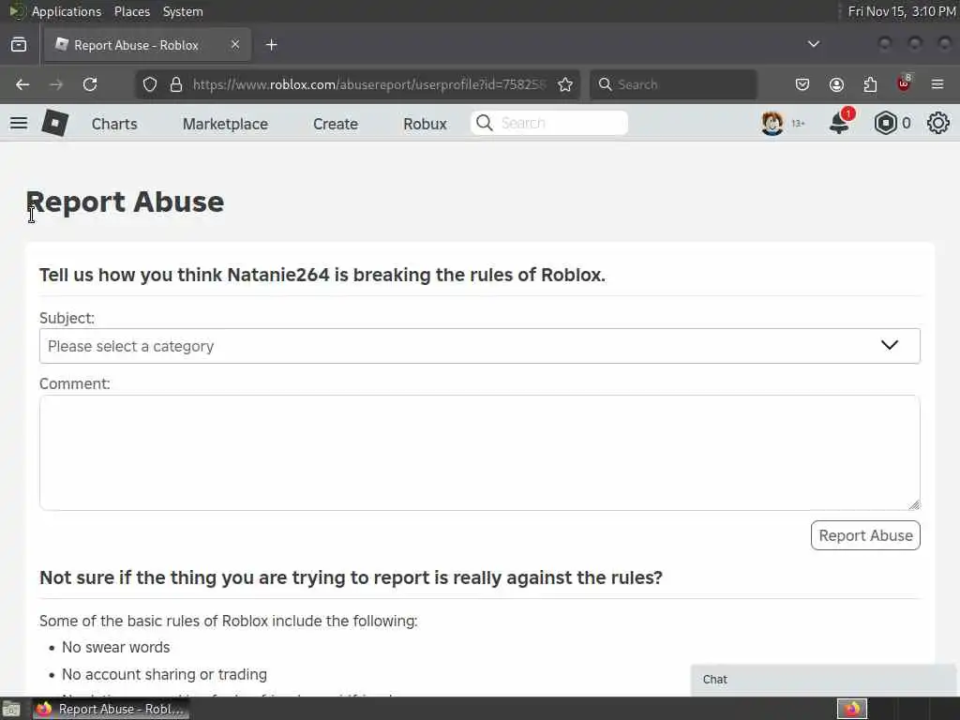Image resolution: width=960 pixels, height=720 pixels.
Task: Open the user avatar profile icon
Action: pyautogui.click(x=772, y=123)
